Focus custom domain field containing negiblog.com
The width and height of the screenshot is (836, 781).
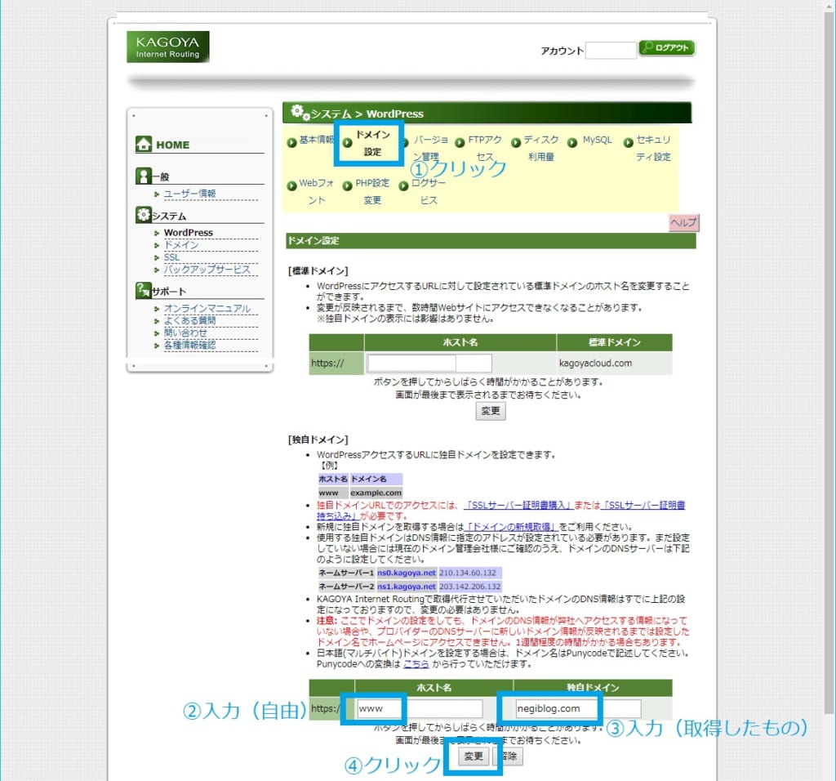click(579, 708)
